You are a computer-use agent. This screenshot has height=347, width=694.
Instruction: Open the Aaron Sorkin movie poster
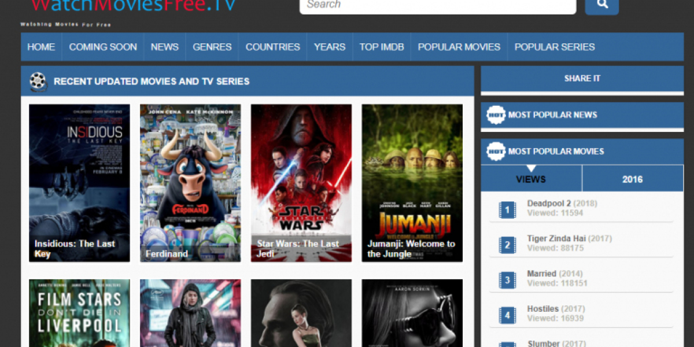[x=412, y=313]
